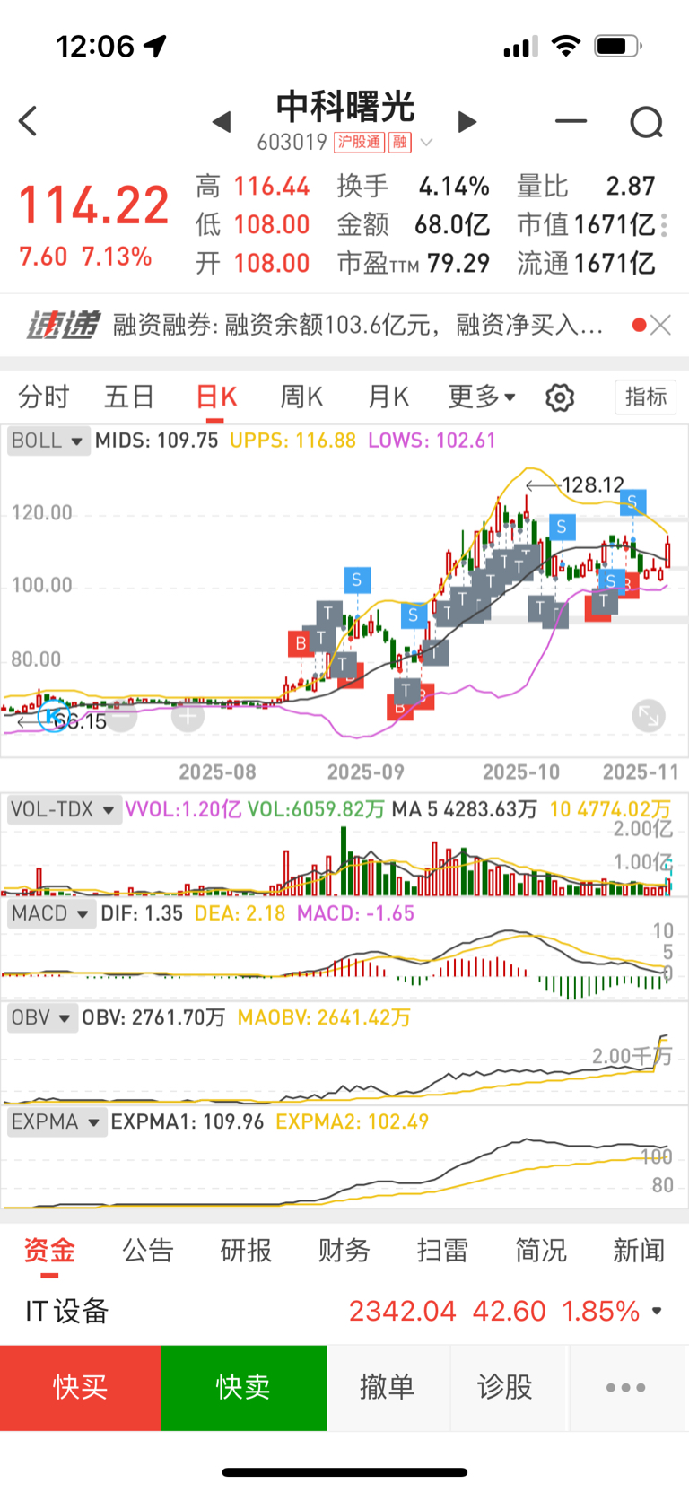
Task: Expand the chevron beside stock code 603019
Action: [427, 143]
